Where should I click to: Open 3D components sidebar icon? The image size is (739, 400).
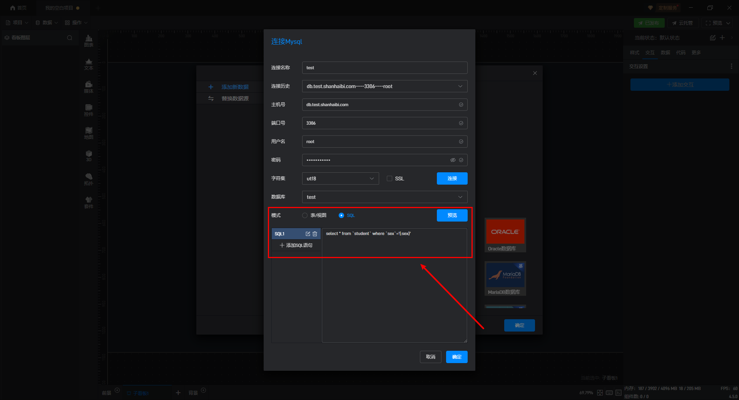click(89, 156)
